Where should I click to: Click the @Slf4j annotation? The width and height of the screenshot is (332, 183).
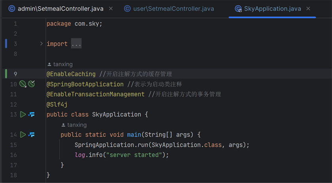pyautogui.click(x=57, y=105)
